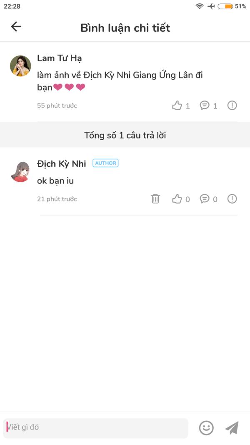Open Địch Kỳ Nhi's avatar

pos(20,172)
